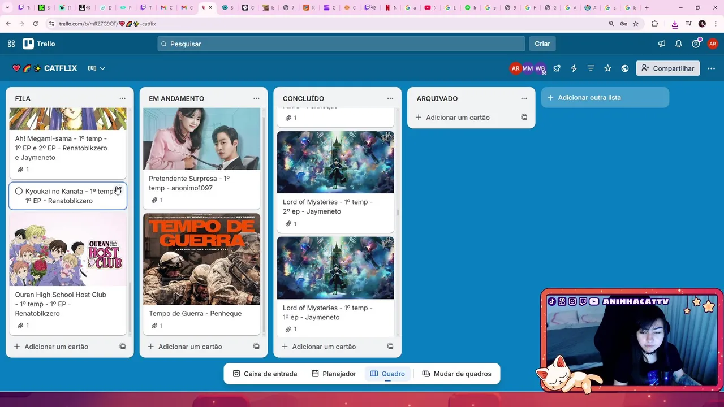Click Adicionar outra lista

point(605,98)
